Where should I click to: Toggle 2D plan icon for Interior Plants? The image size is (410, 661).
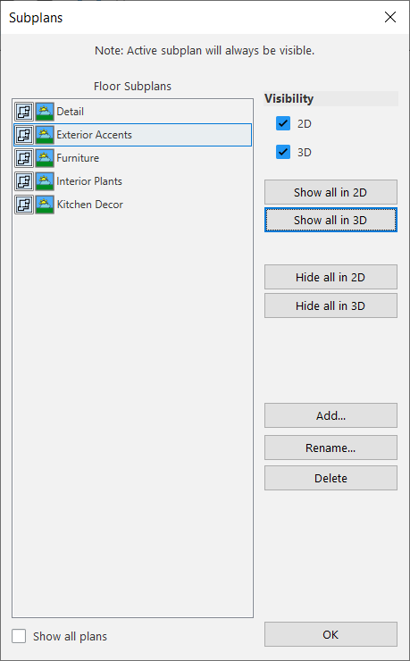(x=24, y=181)
